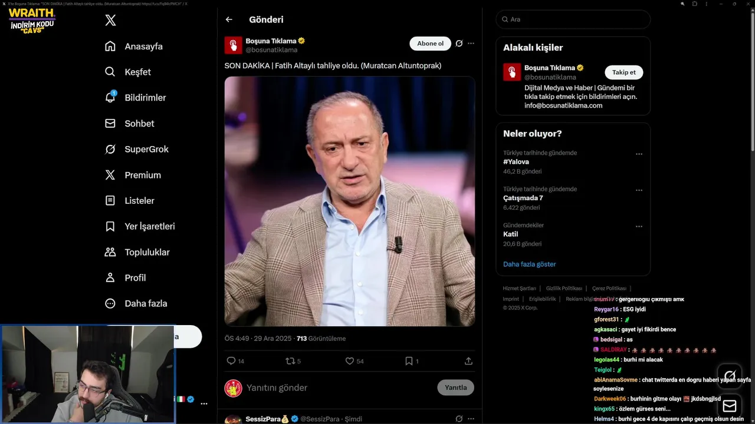The width and height of the screenshot is (755, 424).
Task: Bookmark this post
Action: click(x=409, y=361)
